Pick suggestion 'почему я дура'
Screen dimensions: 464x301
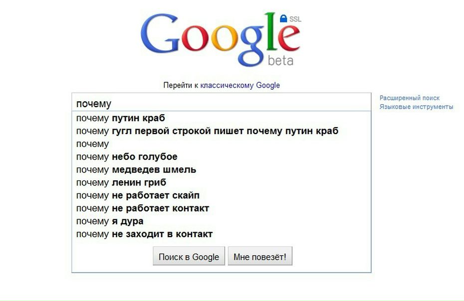(x=110, y=221)
